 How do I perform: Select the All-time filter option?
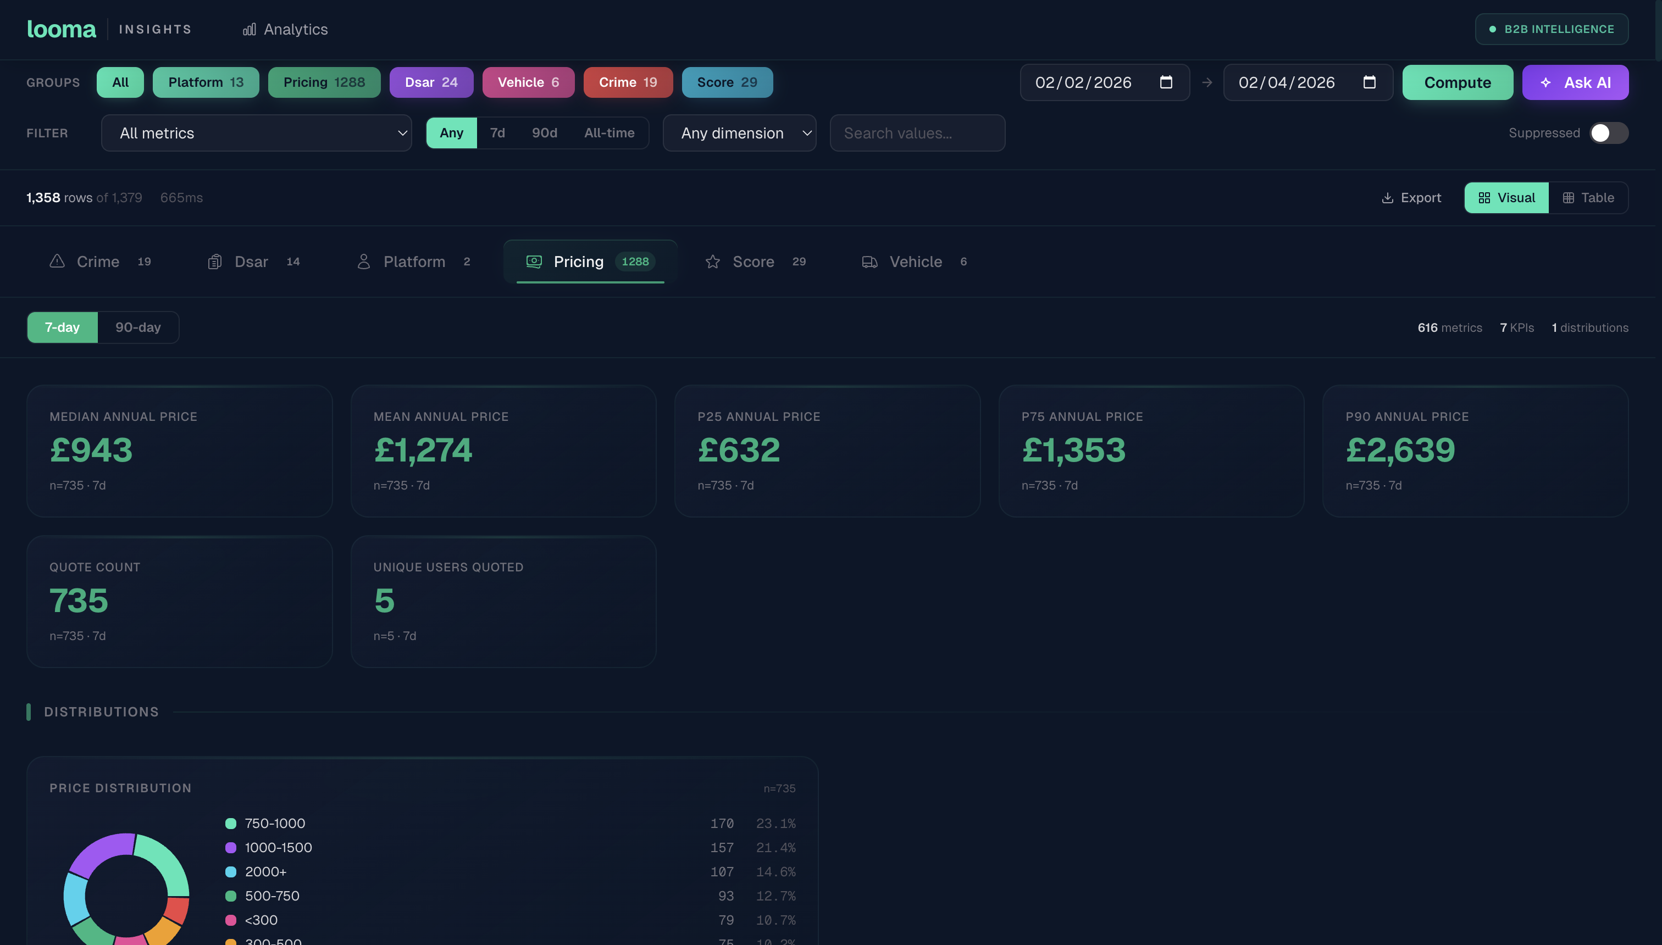click(x=610, y=132)
